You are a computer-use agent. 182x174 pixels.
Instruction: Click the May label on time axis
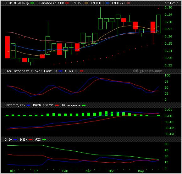click(141, 171)
